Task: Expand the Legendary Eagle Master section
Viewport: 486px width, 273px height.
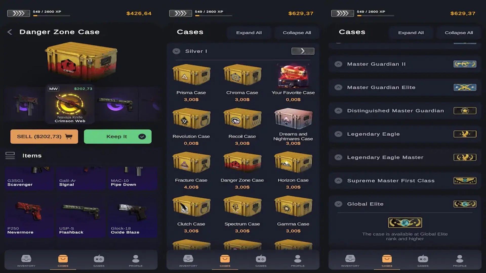Action: [338, 157]
